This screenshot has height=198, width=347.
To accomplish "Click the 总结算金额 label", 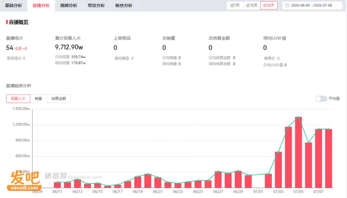I will [219, 38].
